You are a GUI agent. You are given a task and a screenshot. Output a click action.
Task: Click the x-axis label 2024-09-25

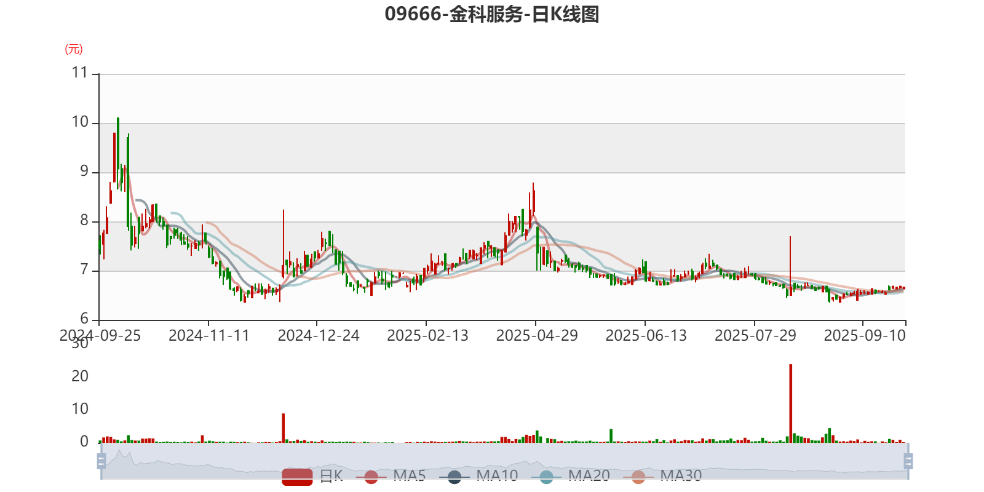tap(100, 335)
